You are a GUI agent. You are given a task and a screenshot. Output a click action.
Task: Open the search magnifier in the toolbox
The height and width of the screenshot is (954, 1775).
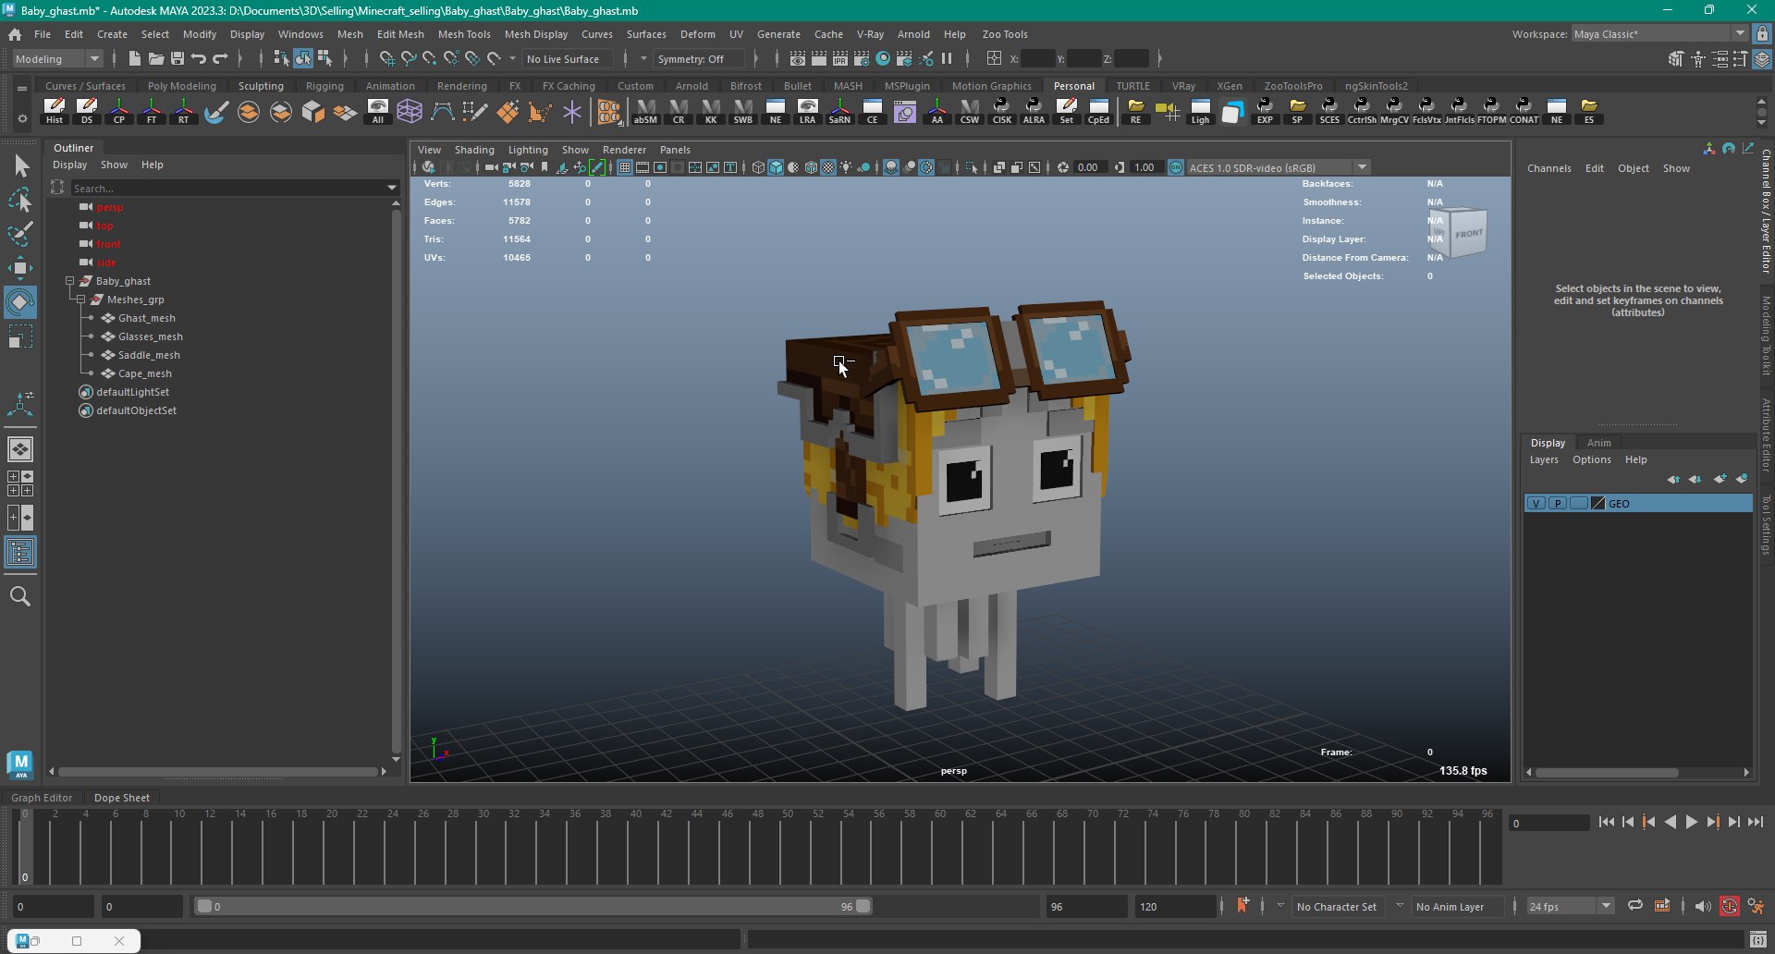(20, 596)
